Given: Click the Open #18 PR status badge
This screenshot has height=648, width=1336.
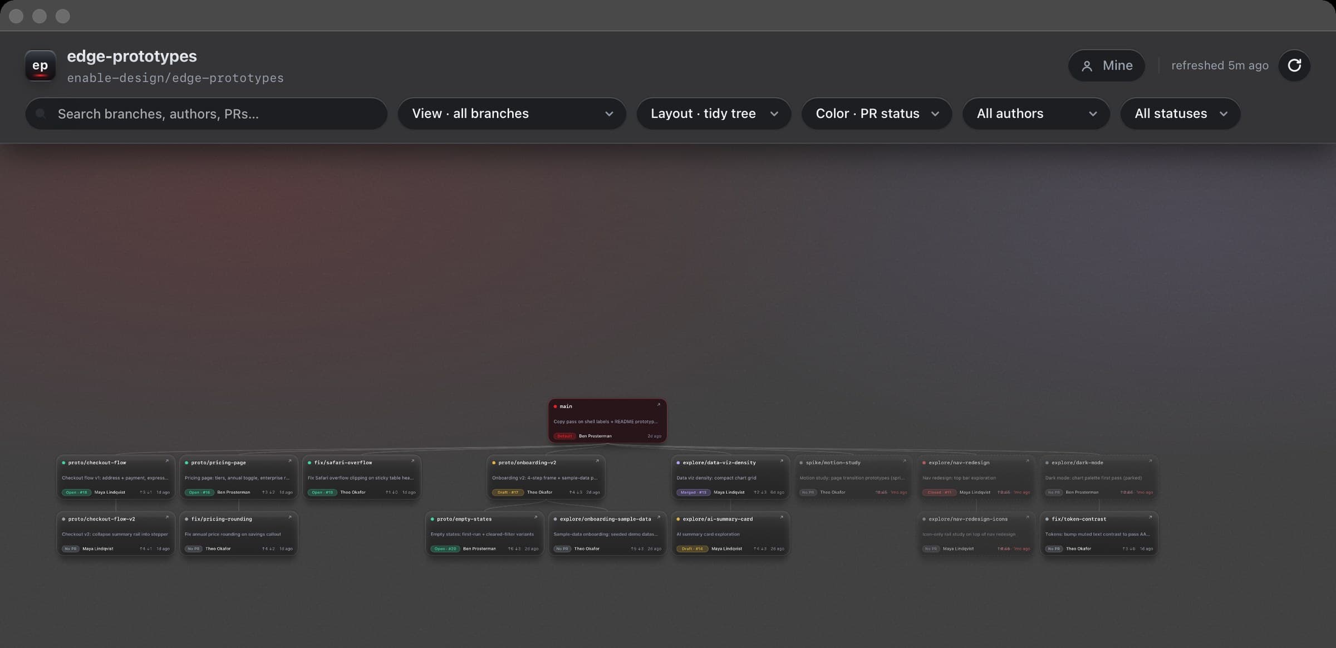Looking at the screenshot, I should tap(76, 492).
